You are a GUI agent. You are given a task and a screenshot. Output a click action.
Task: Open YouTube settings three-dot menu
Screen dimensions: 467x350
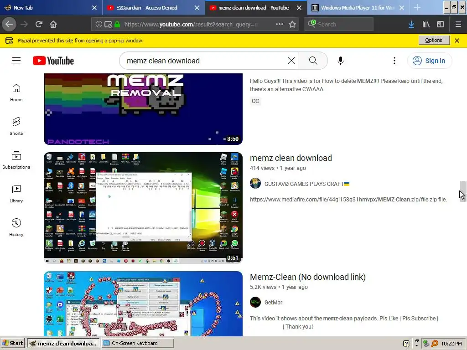394,61
